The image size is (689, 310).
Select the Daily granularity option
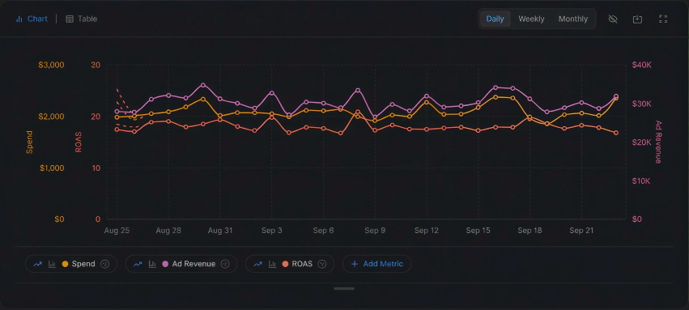pos(495,19)
